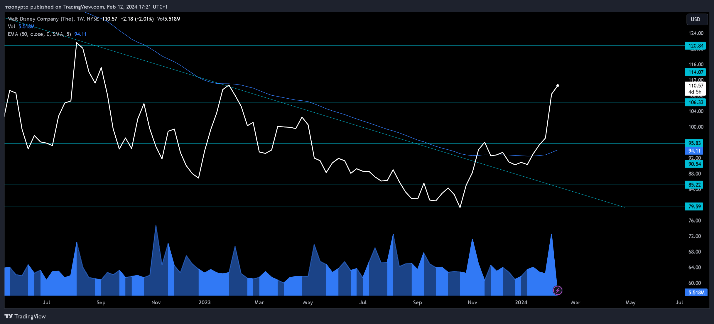Click the Walt Disney Company symbol title
This screenshot has height=324, width=714.
click(x=53, y=19)
